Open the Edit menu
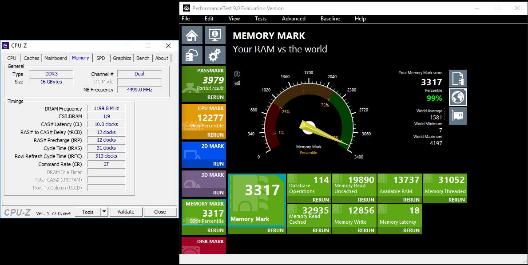 point(209,19)
